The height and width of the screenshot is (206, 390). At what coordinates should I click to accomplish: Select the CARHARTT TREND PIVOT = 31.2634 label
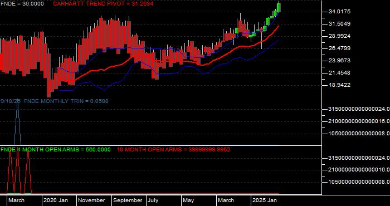pos(103,4)
